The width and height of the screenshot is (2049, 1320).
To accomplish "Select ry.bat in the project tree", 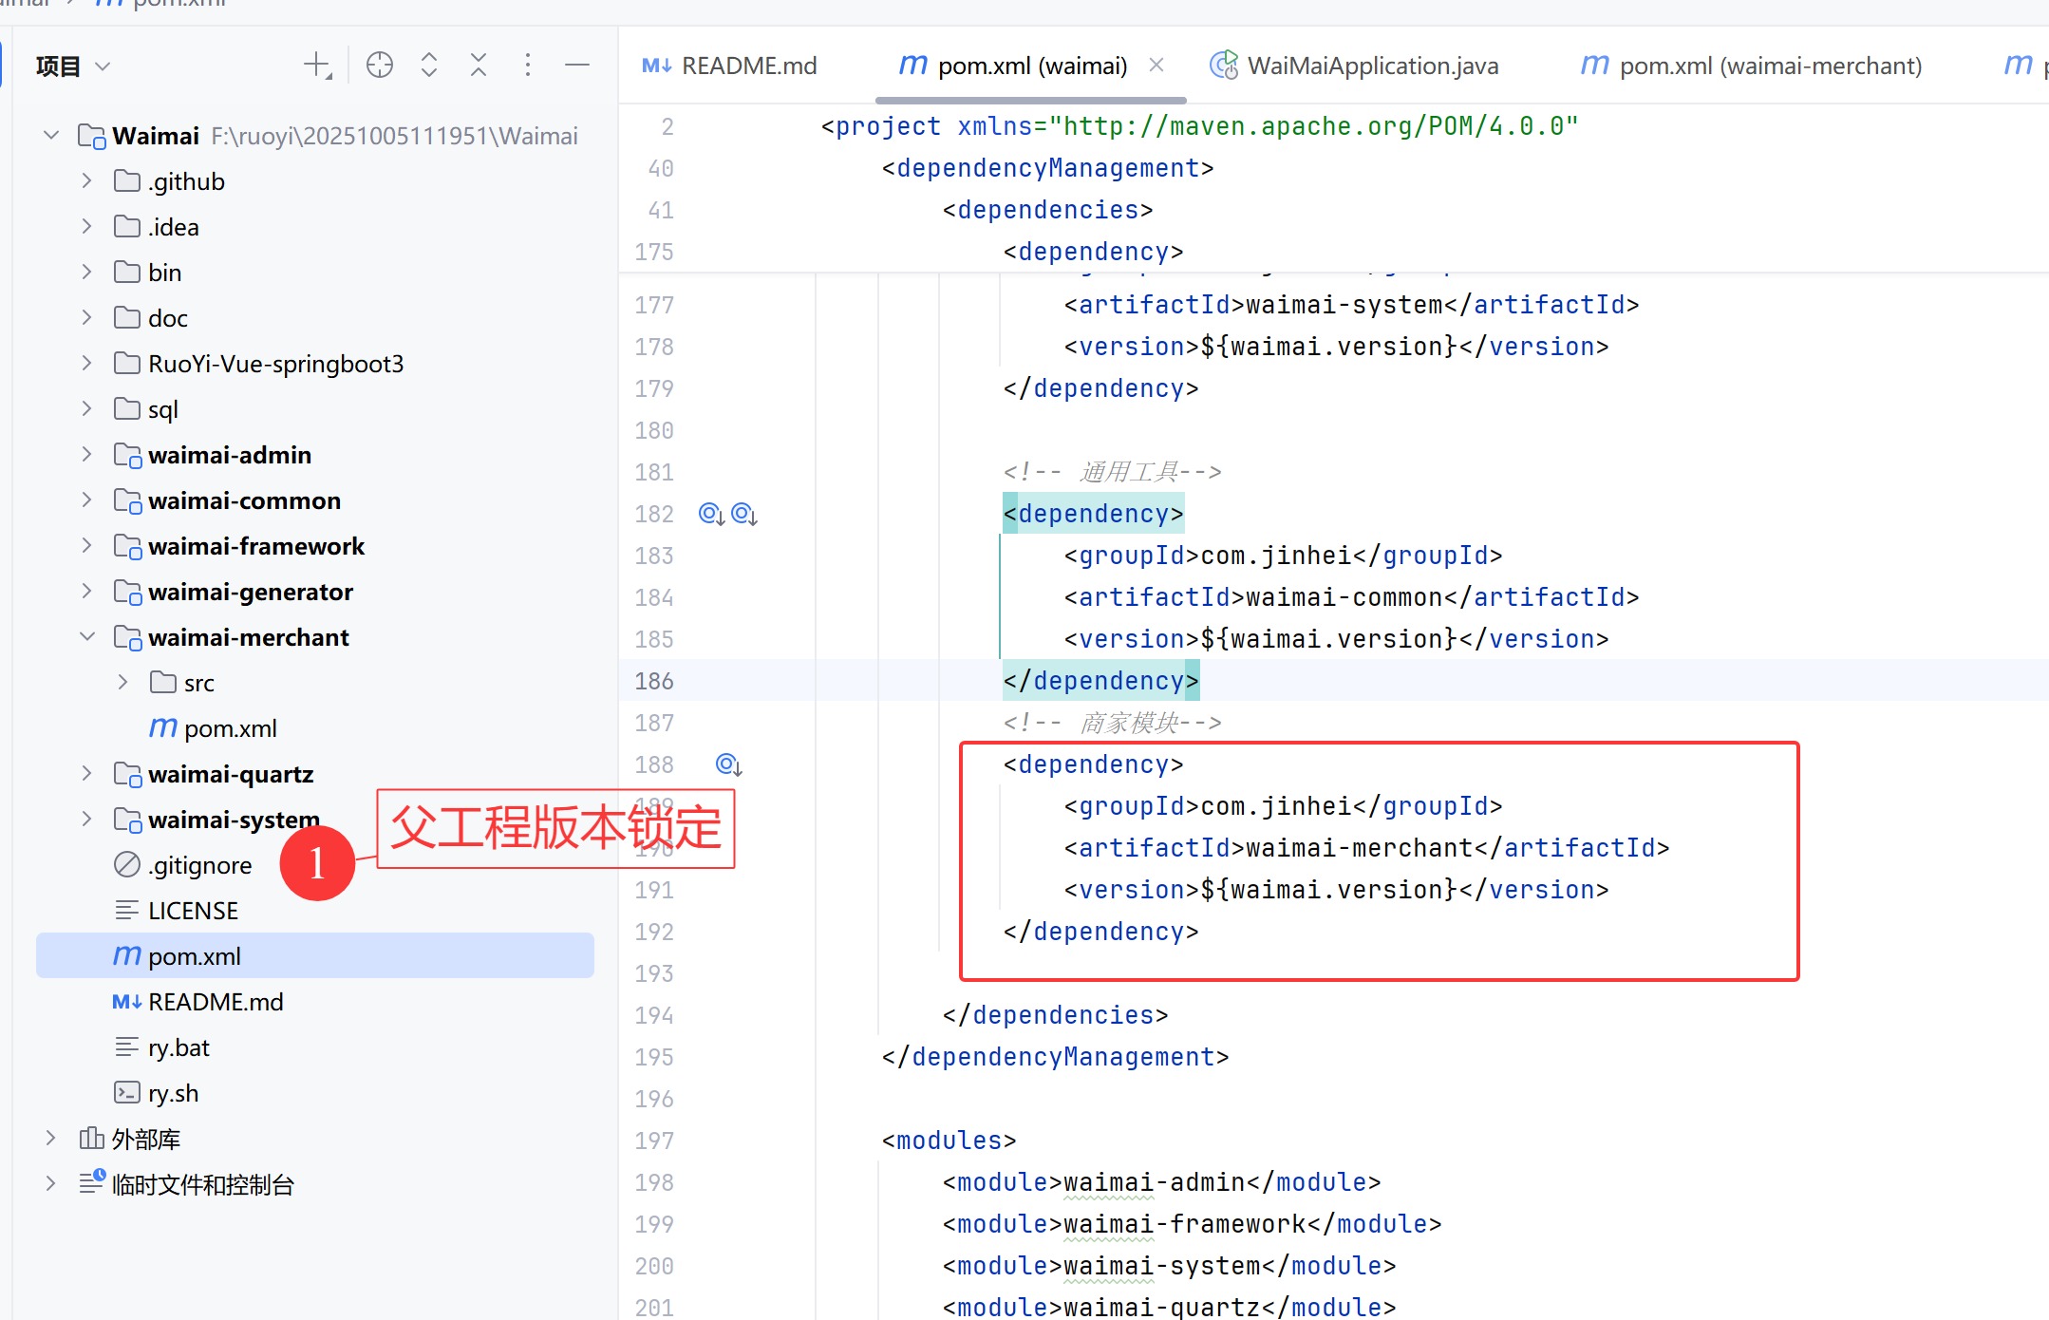I will pyautogui.click(x=179, y=1047).
